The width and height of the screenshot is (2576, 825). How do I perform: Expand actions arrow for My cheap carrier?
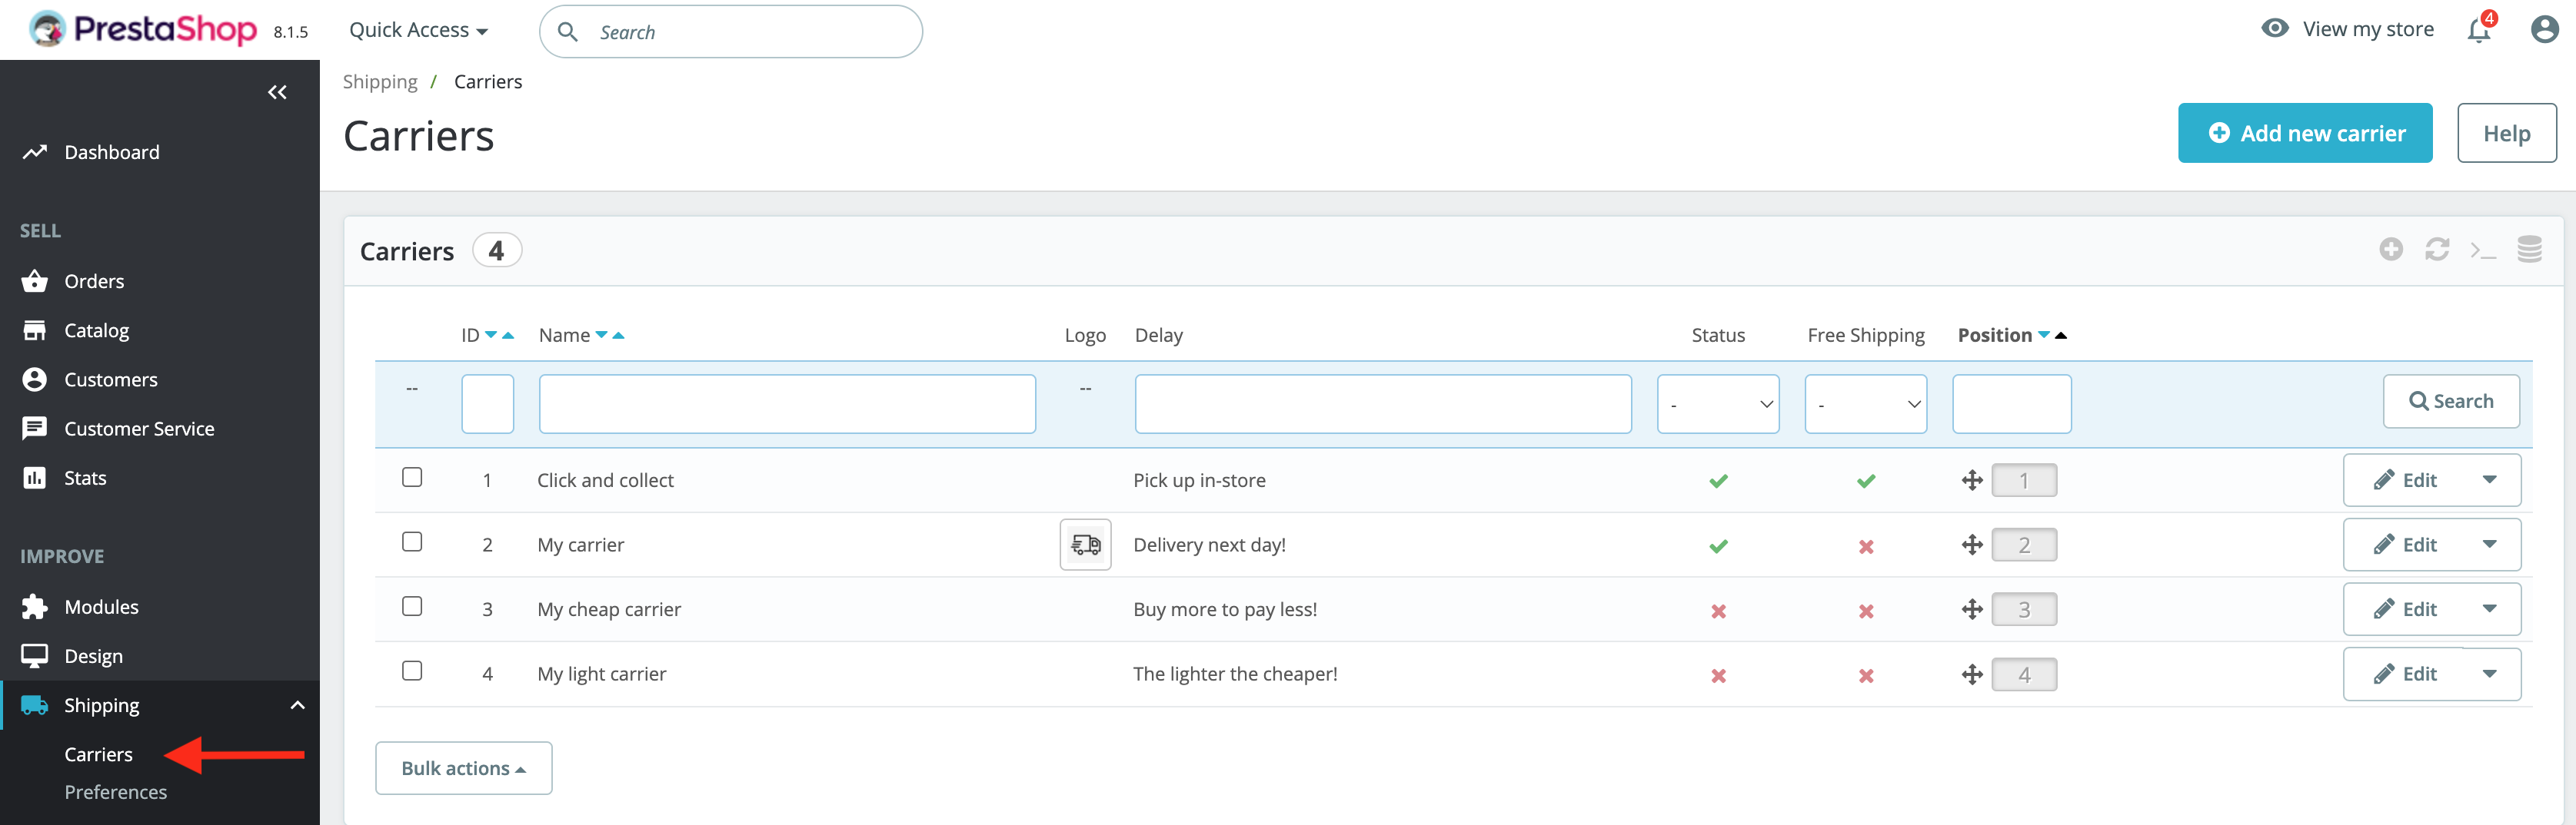(2489, 609)
